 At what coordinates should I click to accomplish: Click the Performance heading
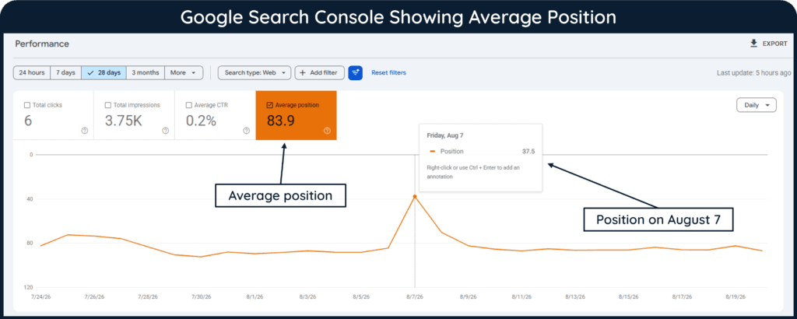click(x=42, y=44)
